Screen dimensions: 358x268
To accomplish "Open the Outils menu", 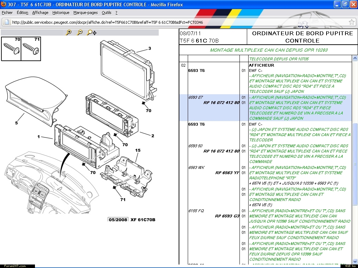I will coord(106,13).
